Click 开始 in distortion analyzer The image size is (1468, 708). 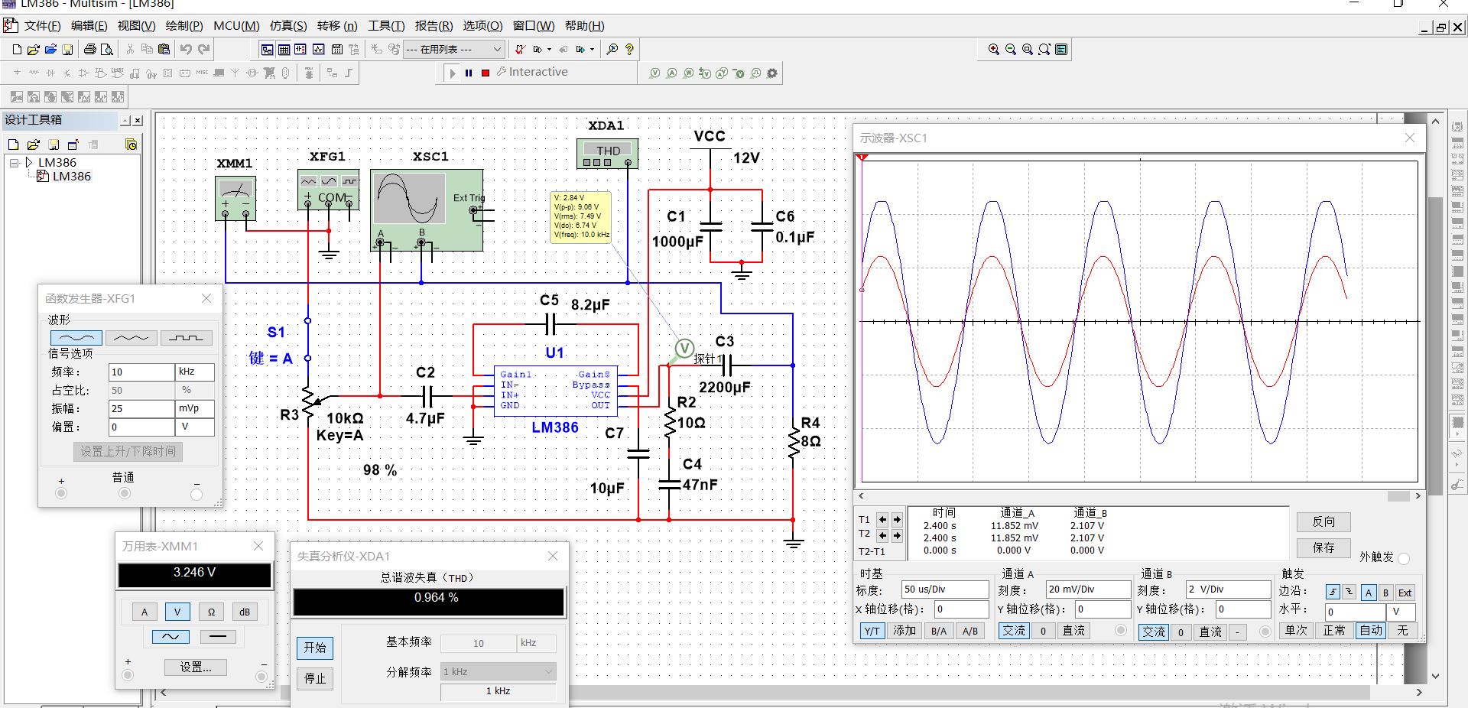(315, 648)
